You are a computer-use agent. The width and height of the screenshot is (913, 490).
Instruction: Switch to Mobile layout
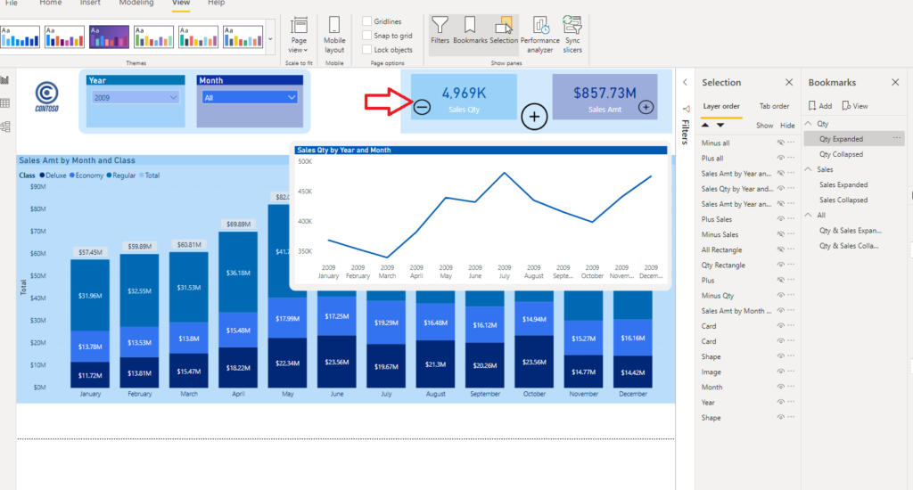(334, 35)
